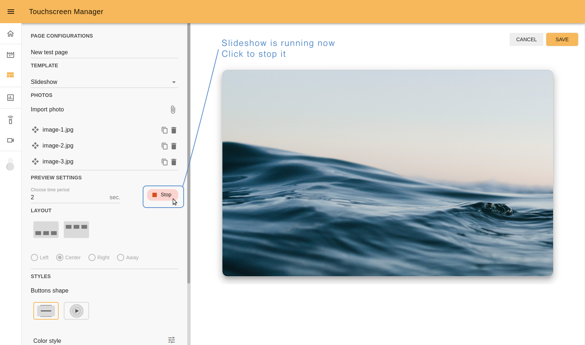
Task: Delete image-2.jpg with trash icon
Action: pyautogui.click(x=174, y=146)
